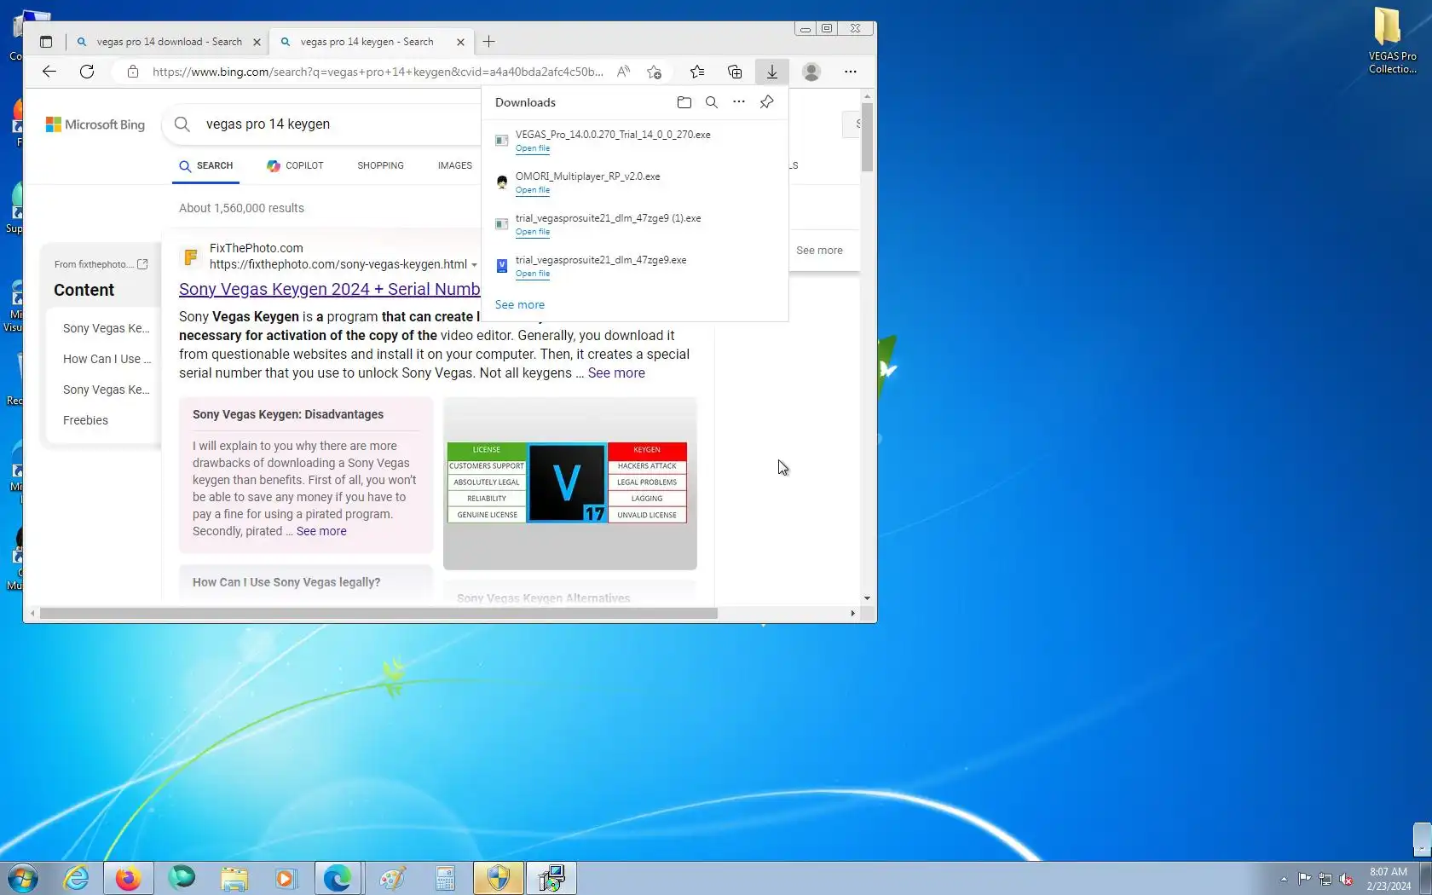The image size is (1432, 895).
Task: Switch to the 'vegas pro 14 download' tab
Action: [169, 42]
